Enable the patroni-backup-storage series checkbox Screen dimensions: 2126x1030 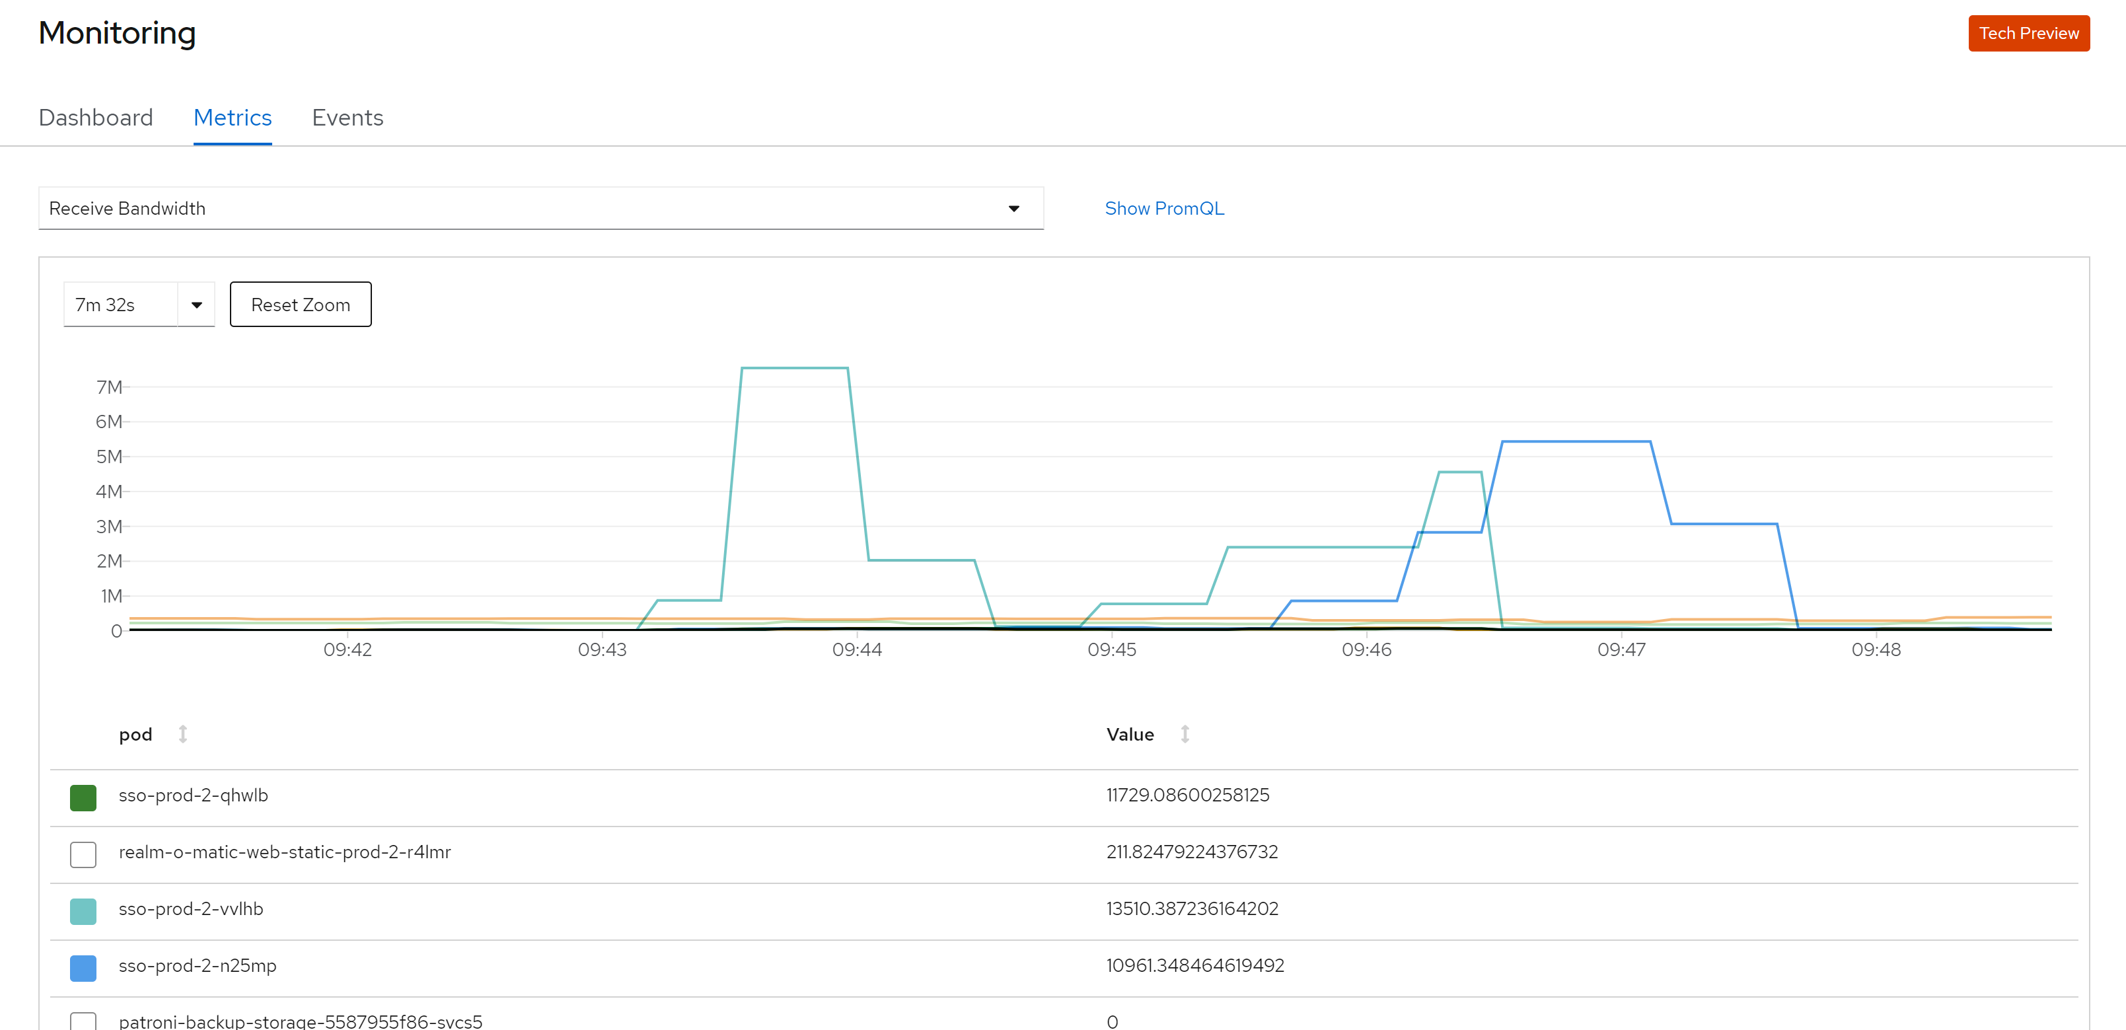83,1022
